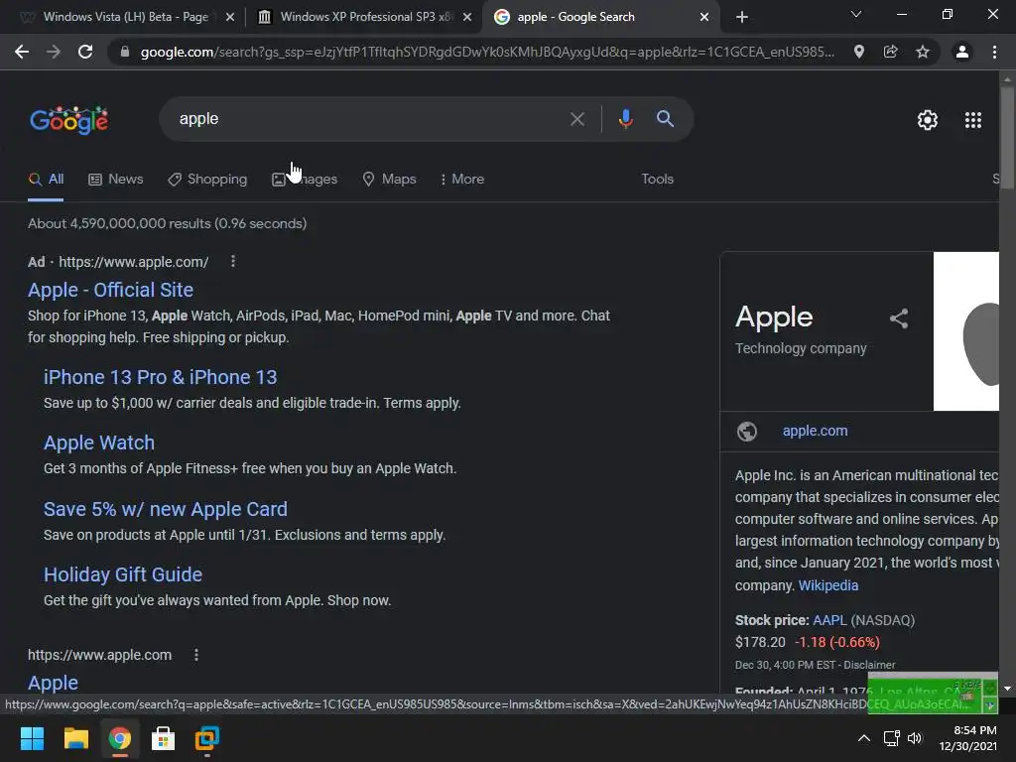Open the network status tray icon

tap(892, 738)
